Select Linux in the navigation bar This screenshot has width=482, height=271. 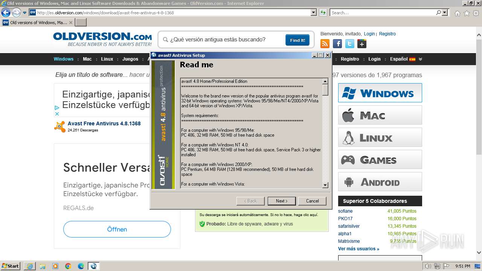point(107,59)
